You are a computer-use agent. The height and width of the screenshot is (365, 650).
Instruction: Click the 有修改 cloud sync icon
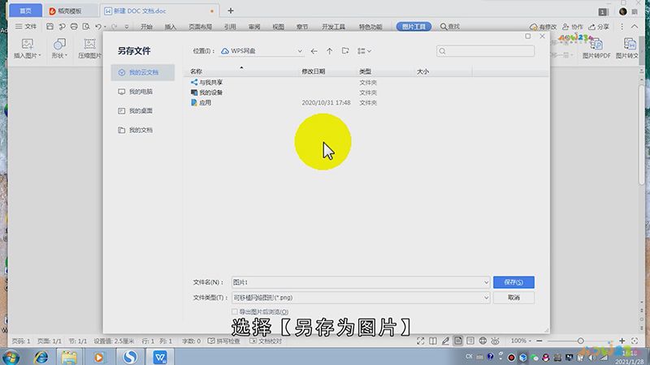point(534,27)
